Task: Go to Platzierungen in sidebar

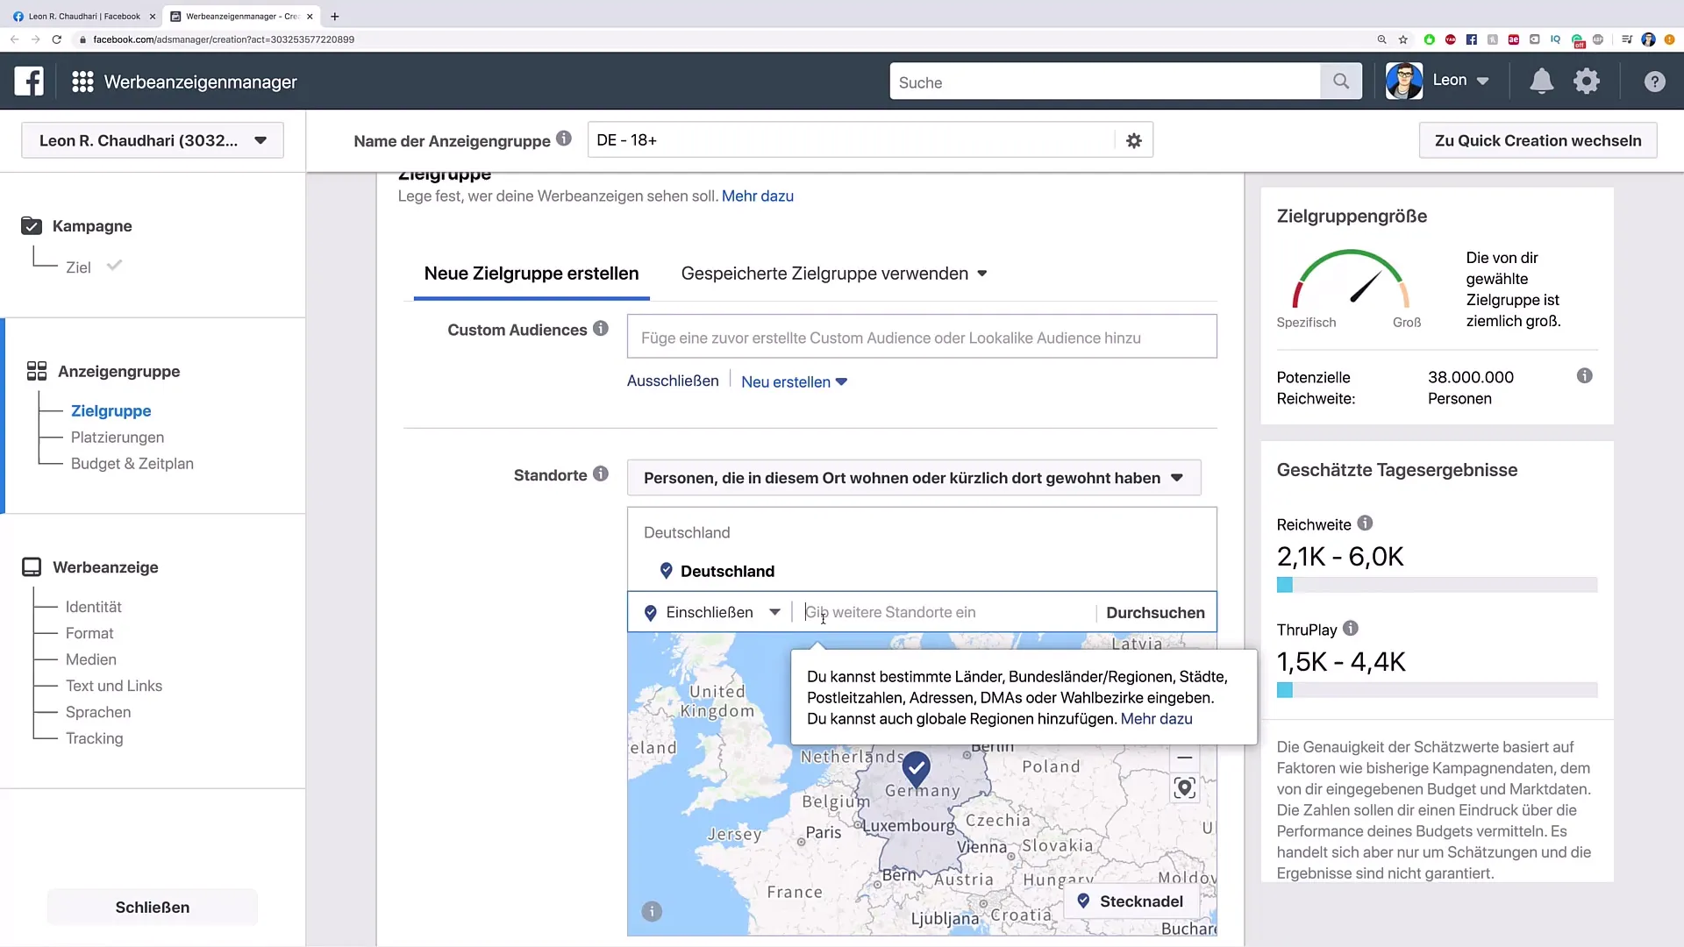Action: (x=118, y=437)
